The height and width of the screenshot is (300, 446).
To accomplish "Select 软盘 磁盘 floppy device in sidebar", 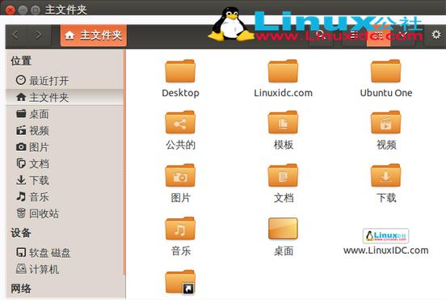I will click(65, 252).
